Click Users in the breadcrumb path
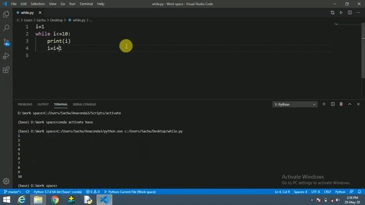The image size is (365, 205). [28, 20]
